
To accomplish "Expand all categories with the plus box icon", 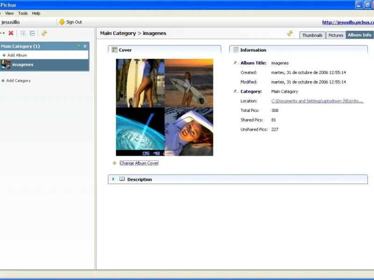I will tap(23, 33).
